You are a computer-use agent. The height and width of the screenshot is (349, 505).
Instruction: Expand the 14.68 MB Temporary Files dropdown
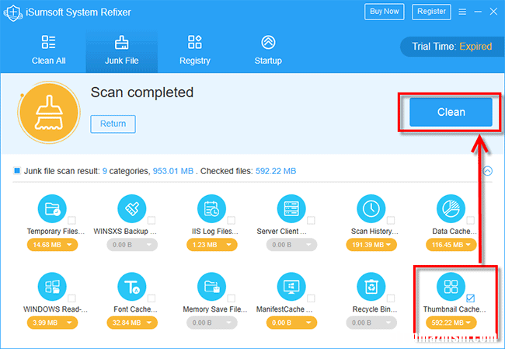point(52,245)
